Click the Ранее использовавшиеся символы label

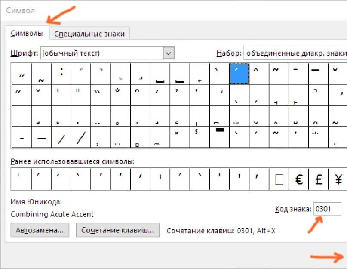coord(73,161)
